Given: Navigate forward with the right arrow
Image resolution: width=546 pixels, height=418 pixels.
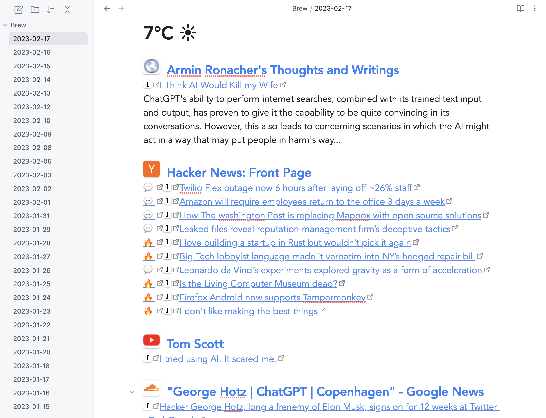Looking at the screenshot, I should point(121,8).
